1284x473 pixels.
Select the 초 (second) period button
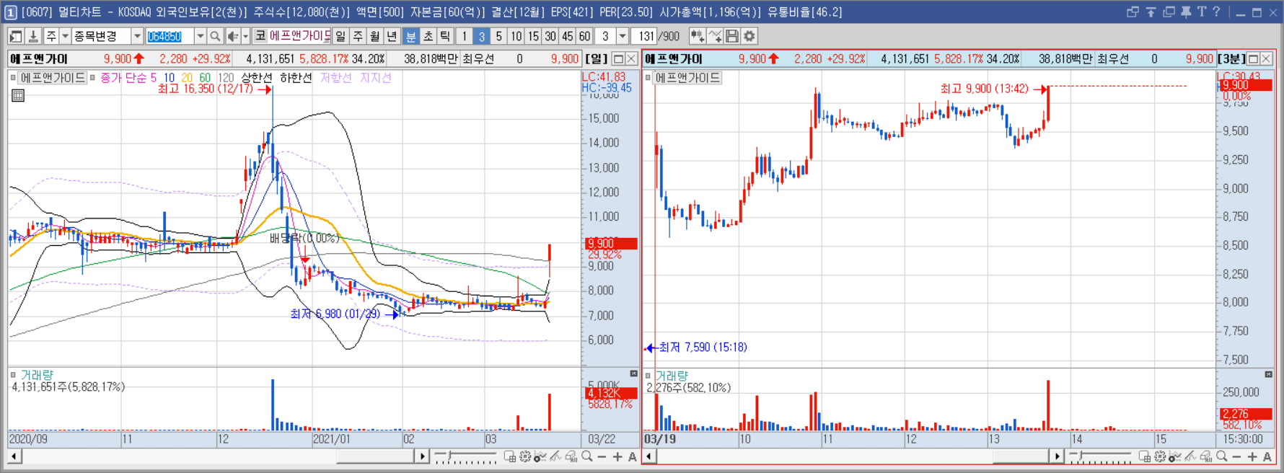[x=428, y=36]
